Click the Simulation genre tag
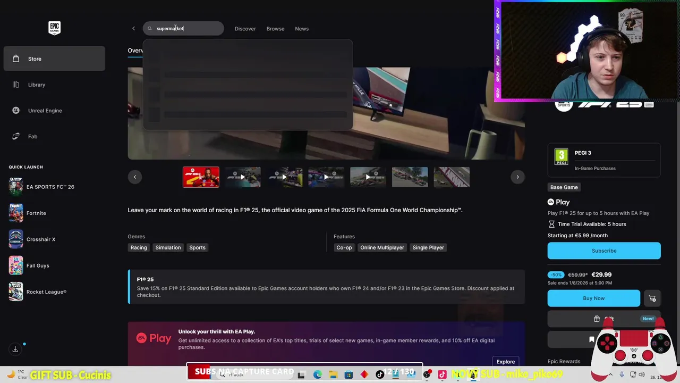The width and height of the screenshot is (680, 383). tap(168, 247)
